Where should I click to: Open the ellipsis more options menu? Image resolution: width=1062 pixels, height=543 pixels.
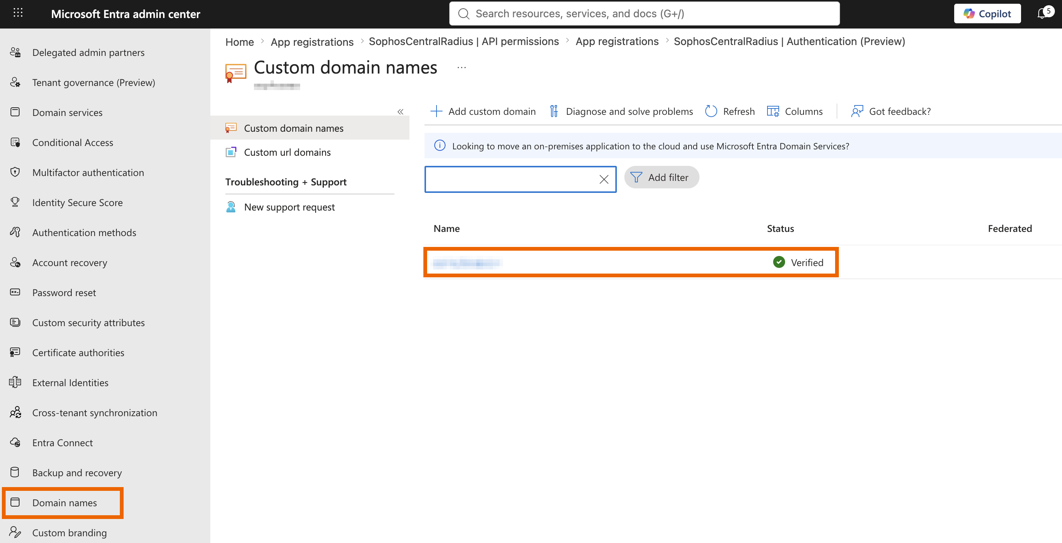pos(461,68)
